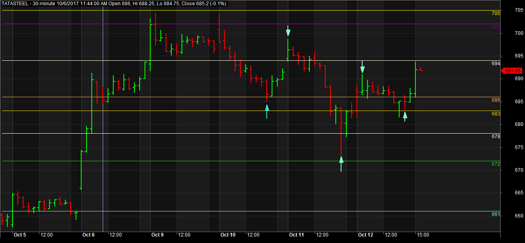The width and height of the screenshot is (525, 243).
Task: Click the Oct 6 date label
Action: 89,235
